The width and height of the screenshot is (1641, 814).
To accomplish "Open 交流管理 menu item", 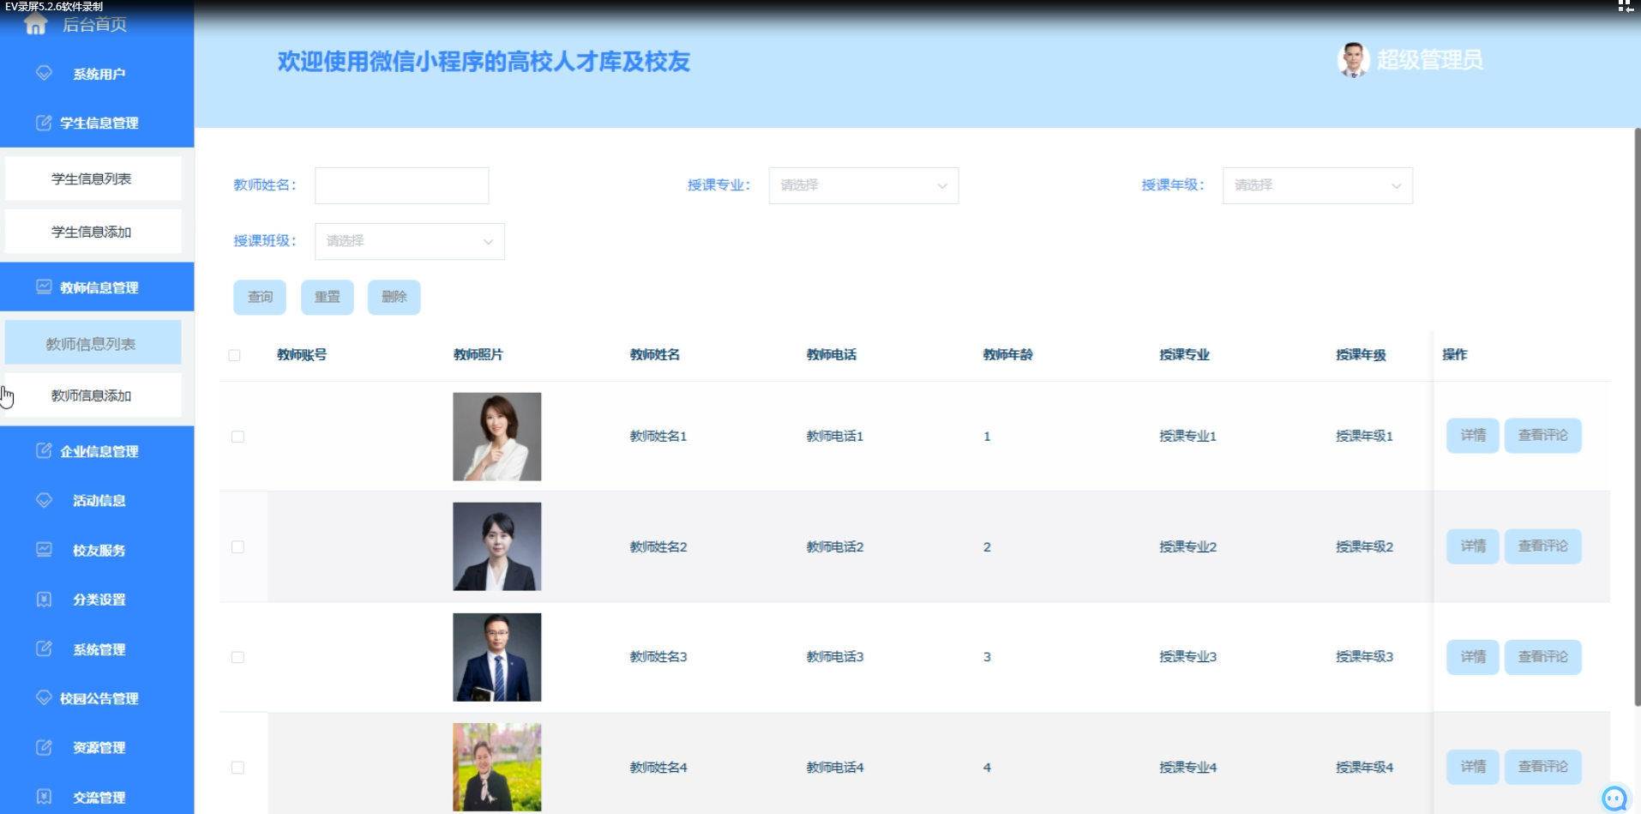I will 97,797.
